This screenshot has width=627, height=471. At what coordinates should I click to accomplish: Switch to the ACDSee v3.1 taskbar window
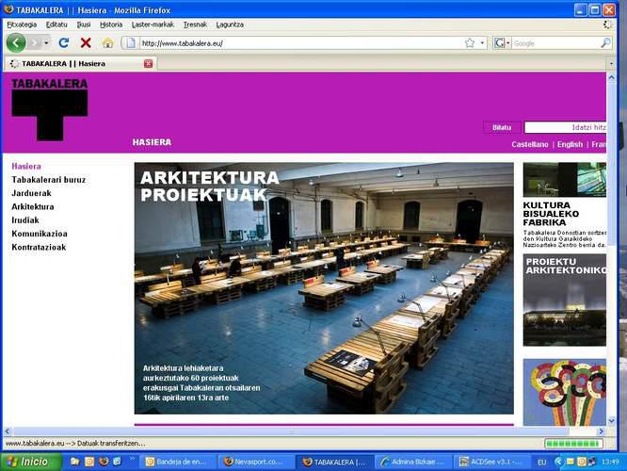click(491, 462)
